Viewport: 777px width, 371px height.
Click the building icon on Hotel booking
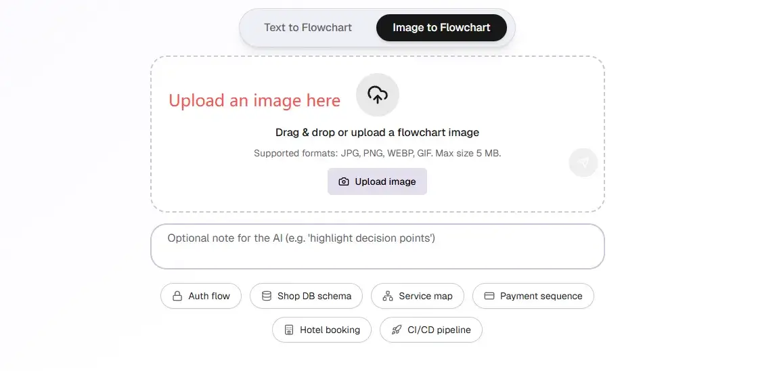[x=289, y=330]
